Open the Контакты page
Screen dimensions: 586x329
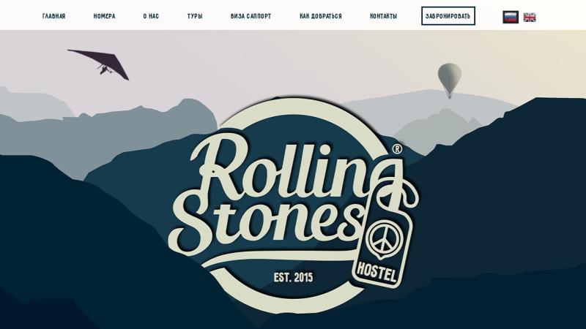coord(383,16)
